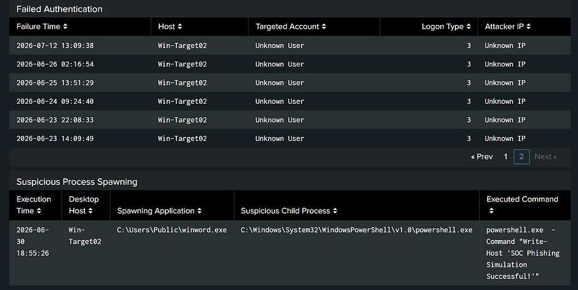Sort by Failure Time column arrows
Viewport: 578px width, 290px height.
coord(65,27)
